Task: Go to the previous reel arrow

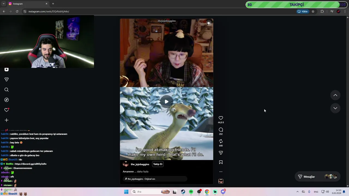Action: (x=335, y=95)
